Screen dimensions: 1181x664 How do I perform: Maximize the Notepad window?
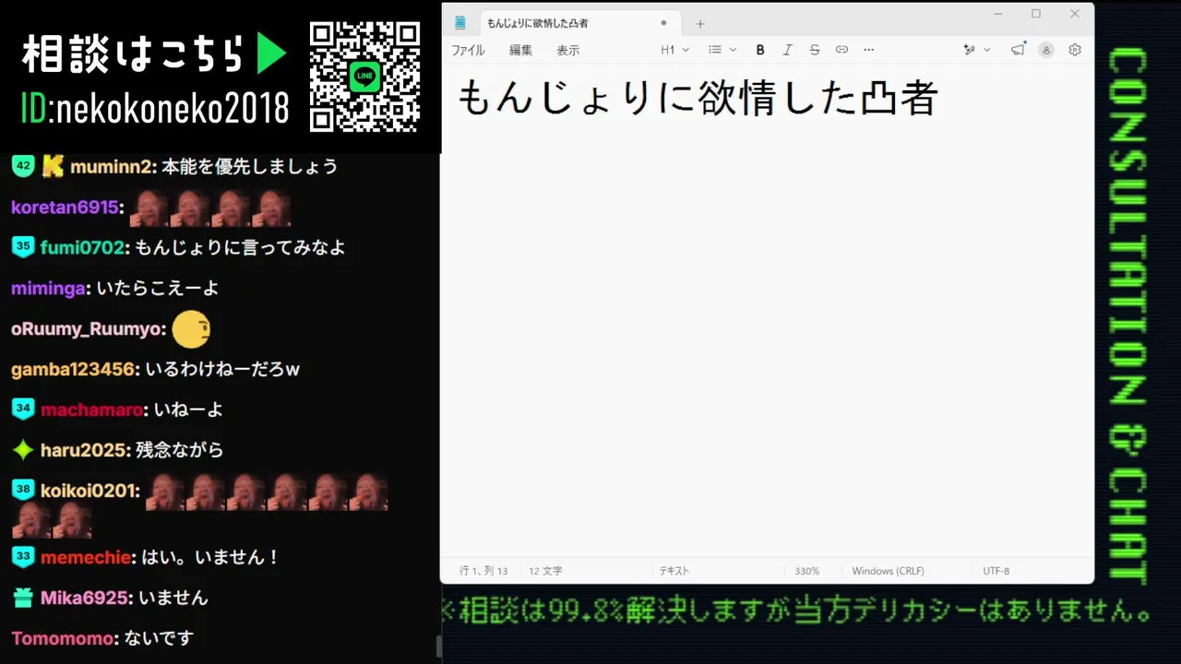click(x=1036, y=14)
